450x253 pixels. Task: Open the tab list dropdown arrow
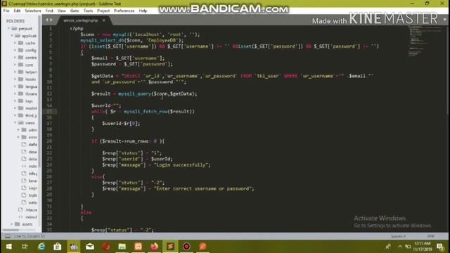click(x=445, y=20)
